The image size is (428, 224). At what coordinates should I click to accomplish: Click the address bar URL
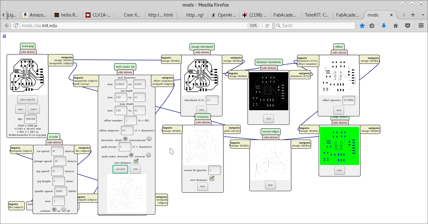[39, 26]
